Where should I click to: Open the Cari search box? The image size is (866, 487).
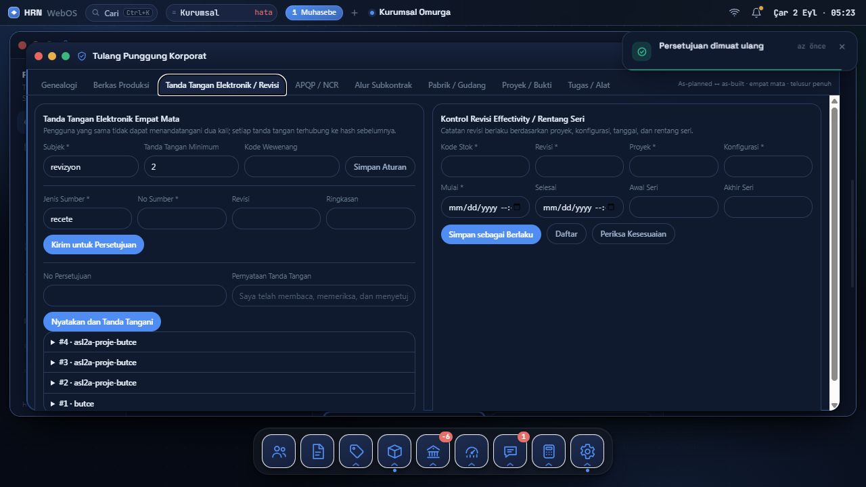122,13
